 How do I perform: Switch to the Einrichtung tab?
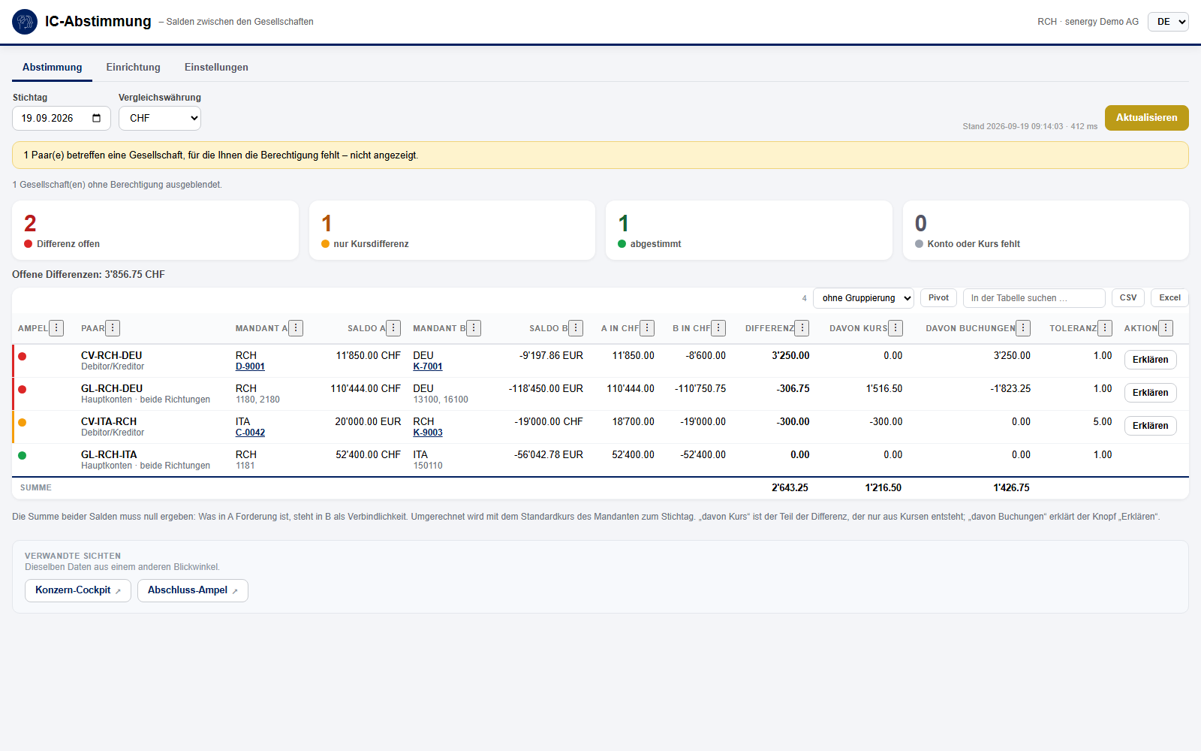click(x=134, y=67)
